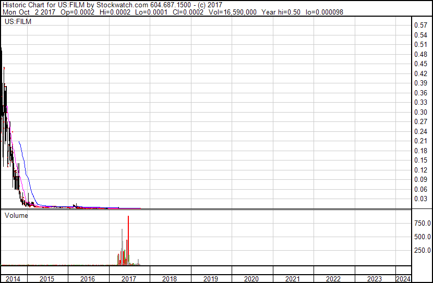Screen dimensions: 433x283
Task: Select the 2015 year marker
Action: click(47, 279)
